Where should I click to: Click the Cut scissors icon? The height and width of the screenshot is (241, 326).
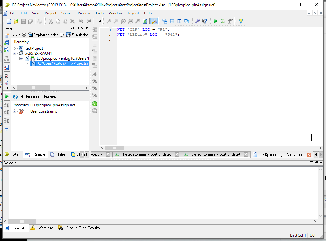click(x=50, y=21)
